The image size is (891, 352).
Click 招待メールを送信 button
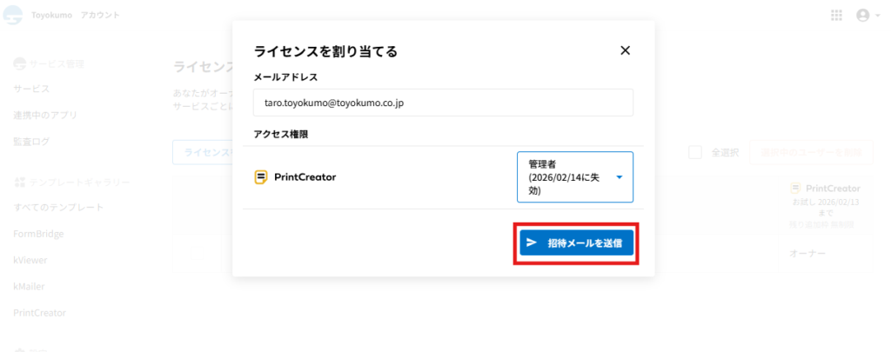click(575, 243)
